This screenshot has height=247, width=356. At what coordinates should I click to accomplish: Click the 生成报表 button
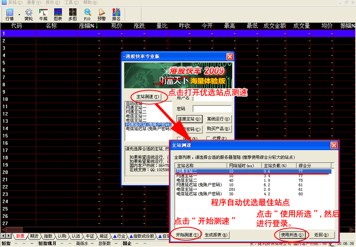coord(216,235)
